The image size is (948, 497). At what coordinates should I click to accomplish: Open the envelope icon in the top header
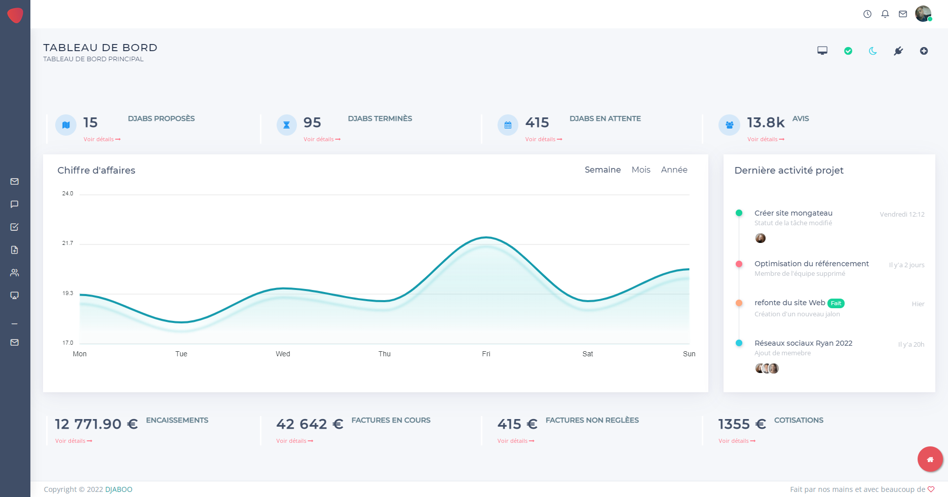(x=903, y=14)
